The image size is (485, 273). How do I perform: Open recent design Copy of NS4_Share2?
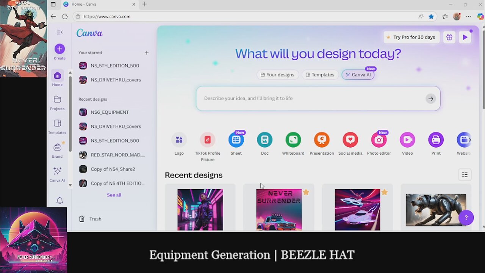112,169
